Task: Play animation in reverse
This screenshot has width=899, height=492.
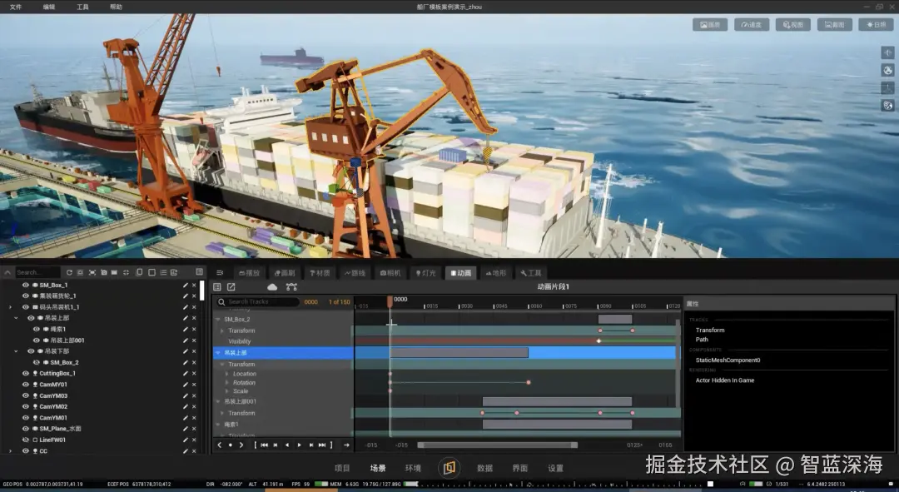Action: point(286,445)
